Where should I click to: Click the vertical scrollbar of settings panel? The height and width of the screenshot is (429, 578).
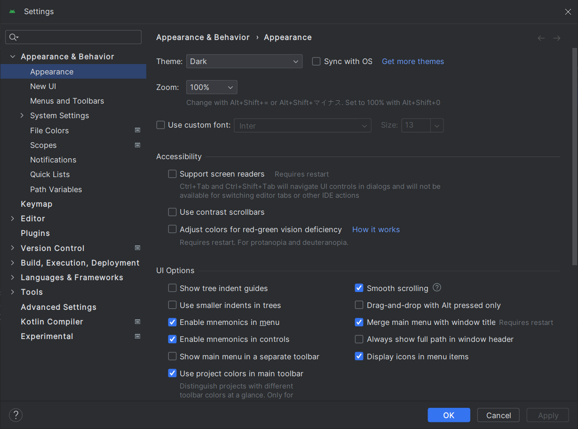click(574, 155)
